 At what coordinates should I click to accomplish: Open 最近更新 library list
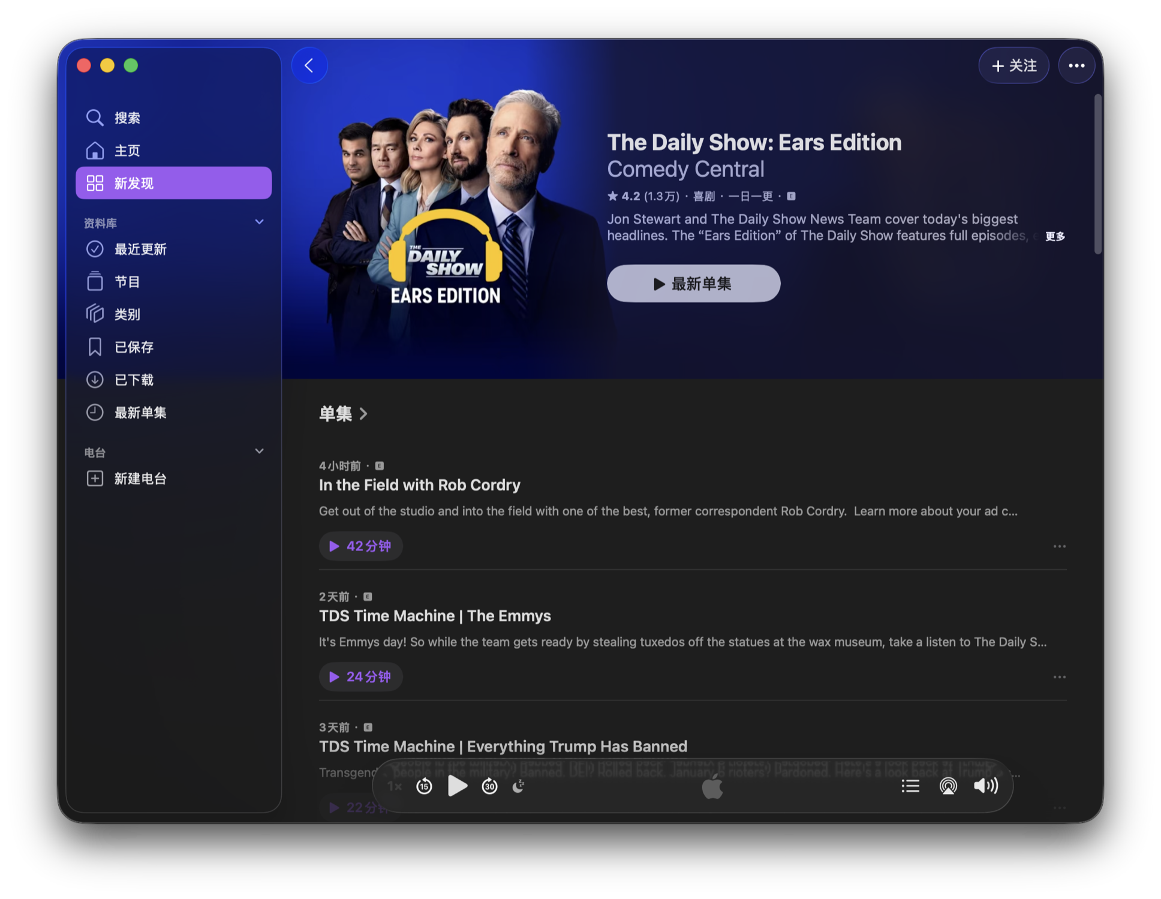click(x=173, y=249)
